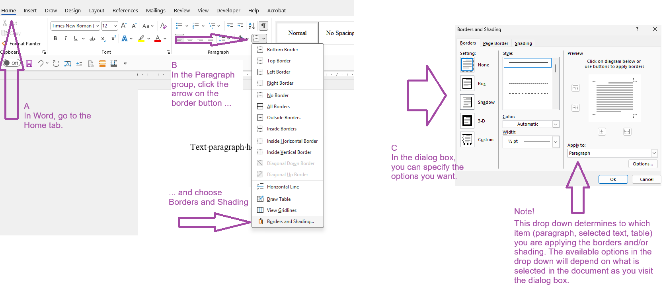Toggle left border button below Preview diagram

[602, 132]
